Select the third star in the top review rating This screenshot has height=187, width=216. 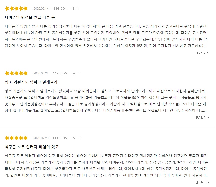(16, 8)
